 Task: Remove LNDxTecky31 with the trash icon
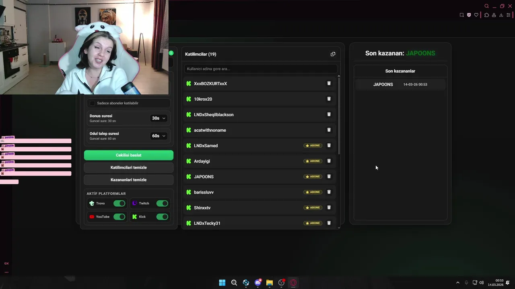329,223
